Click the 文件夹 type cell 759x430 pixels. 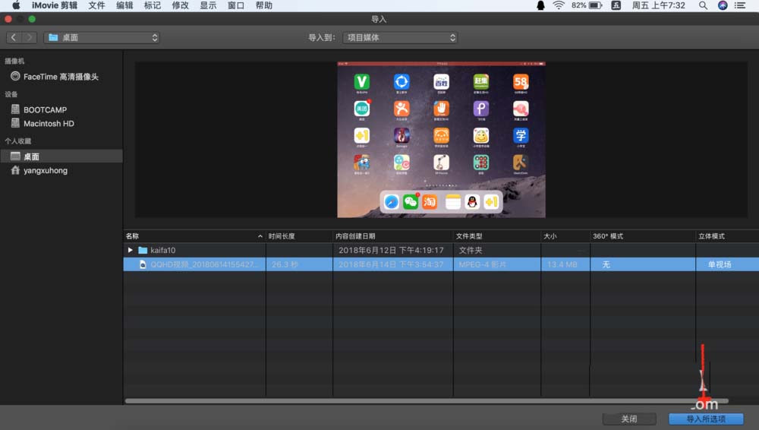tap(471, 250)
